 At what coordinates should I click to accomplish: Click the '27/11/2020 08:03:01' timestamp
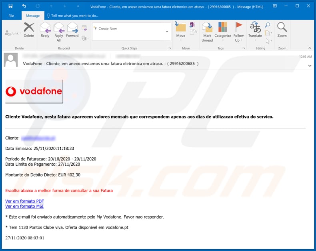24,238
